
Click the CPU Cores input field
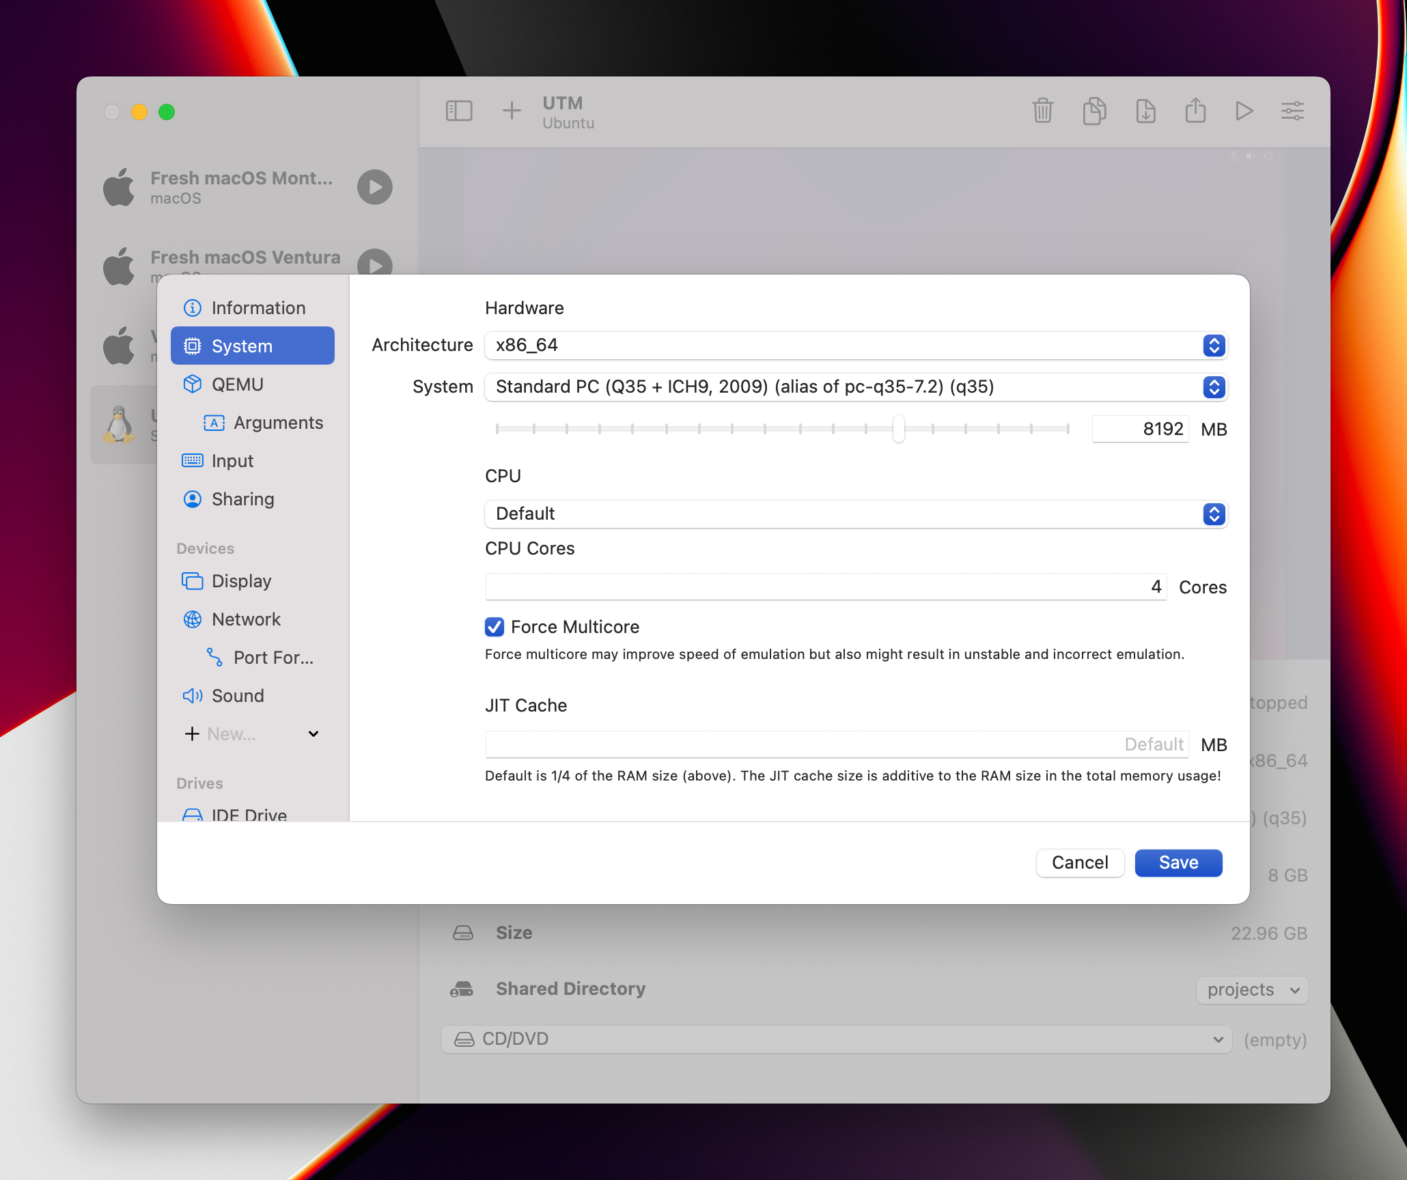coord(826,587)
